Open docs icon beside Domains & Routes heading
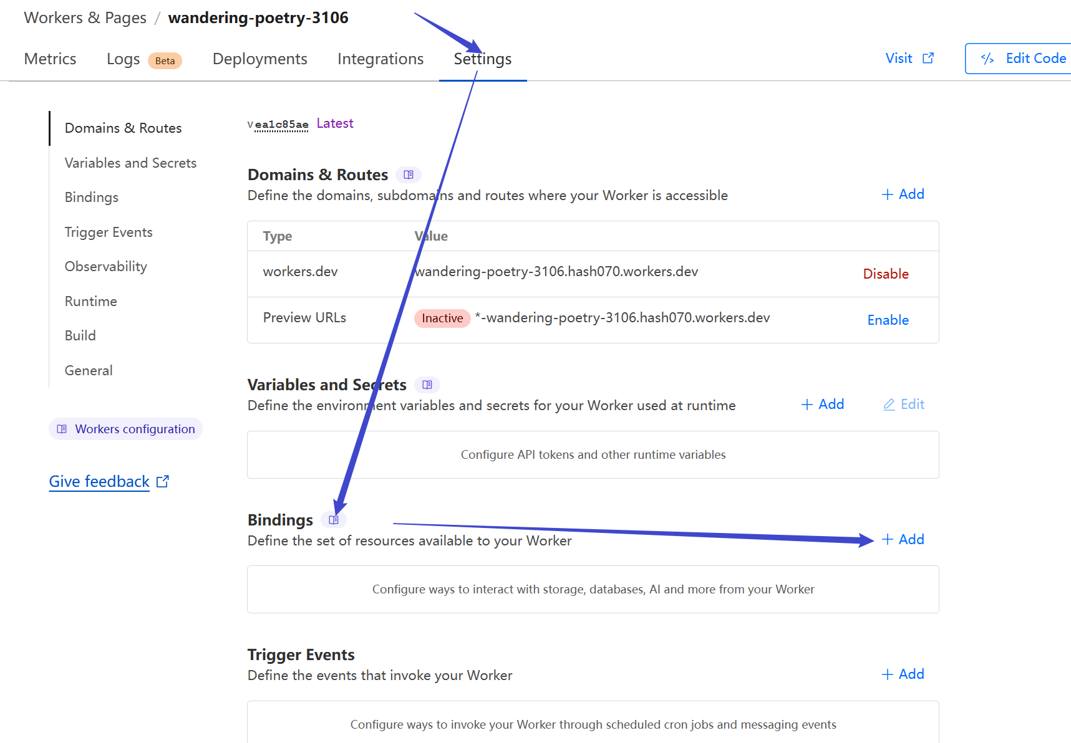The width and height of the screenshot is (1071, 743). point(409,175)
